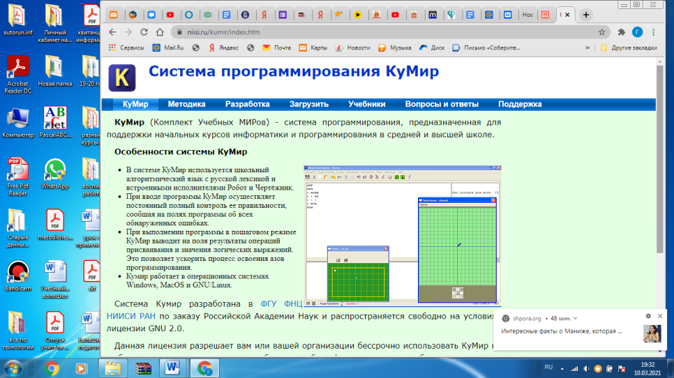Click the page vertical scrollbar thumb
Viewport: 674px width, 378px height.
coord(660,159)
